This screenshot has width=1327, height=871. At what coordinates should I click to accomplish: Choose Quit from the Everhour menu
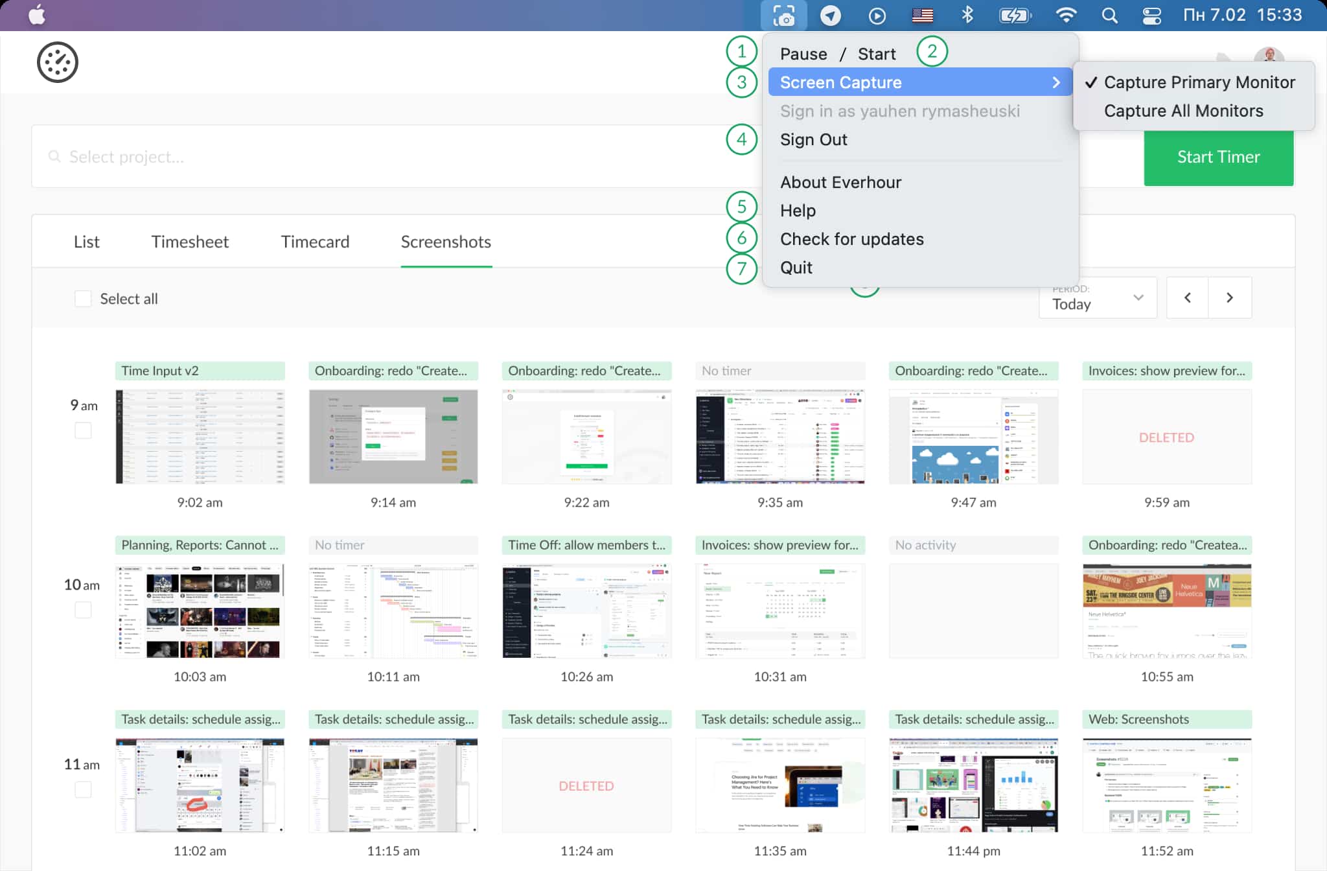click(797, 267)
